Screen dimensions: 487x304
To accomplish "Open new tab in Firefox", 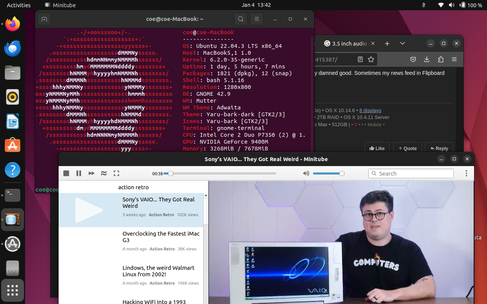I will pos(387,43).
